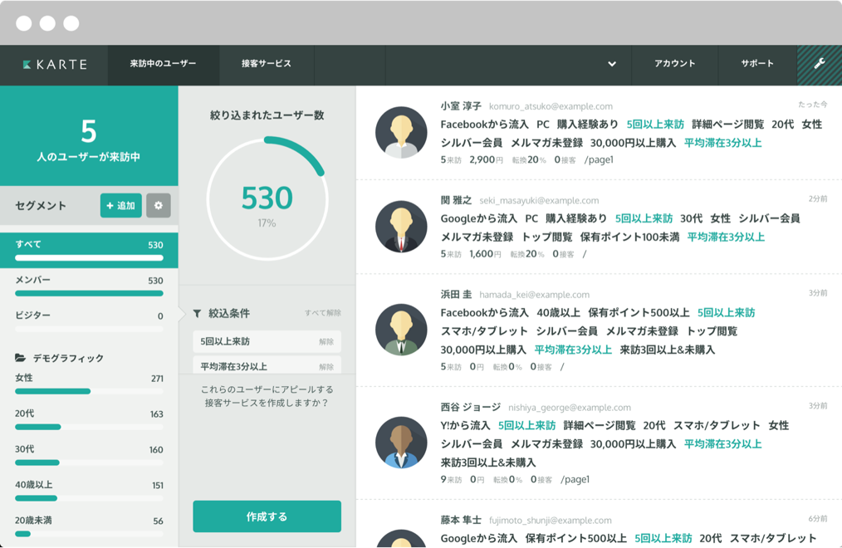Click the 女性 progress bar

pyautogui.click(x=89, y=391)
